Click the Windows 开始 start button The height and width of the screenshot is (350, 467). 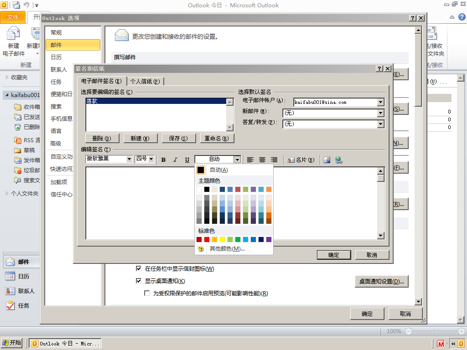tap(11, 343)
